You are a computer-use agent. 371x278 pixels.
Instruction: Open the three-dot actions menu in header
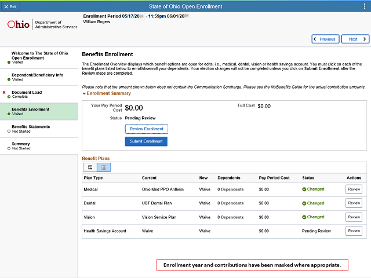pos(365,6)
